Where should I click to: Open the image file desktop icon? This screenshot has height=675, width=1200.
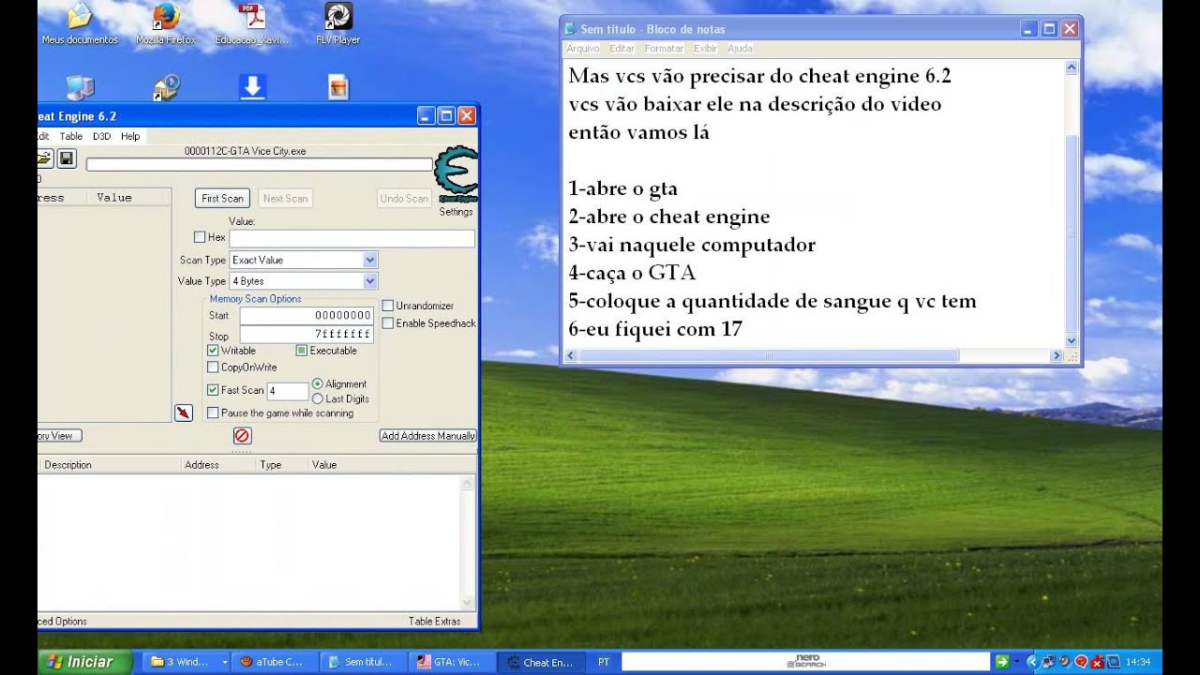(x=338, y=87)
